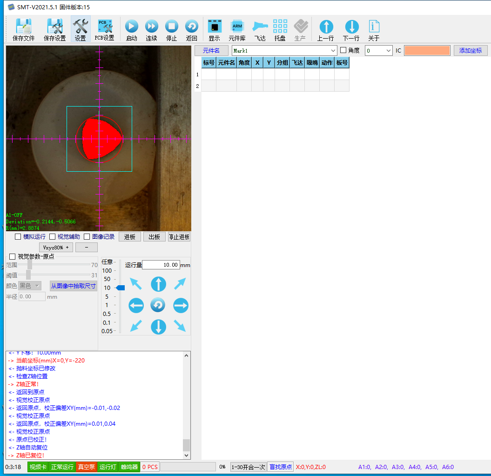Click the 出板 board-out button
491x476 pixels.
(155, 237)
